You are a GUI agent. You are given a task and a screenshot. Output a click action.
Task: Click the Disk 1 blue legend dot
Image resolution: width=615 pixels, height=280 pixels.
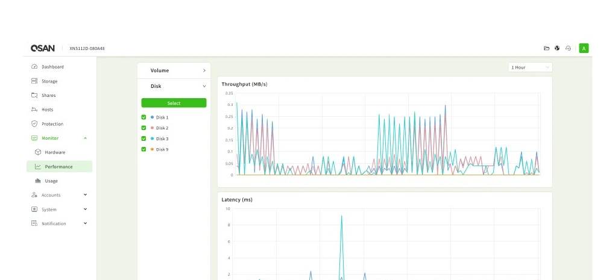click(x=152, y=117)
